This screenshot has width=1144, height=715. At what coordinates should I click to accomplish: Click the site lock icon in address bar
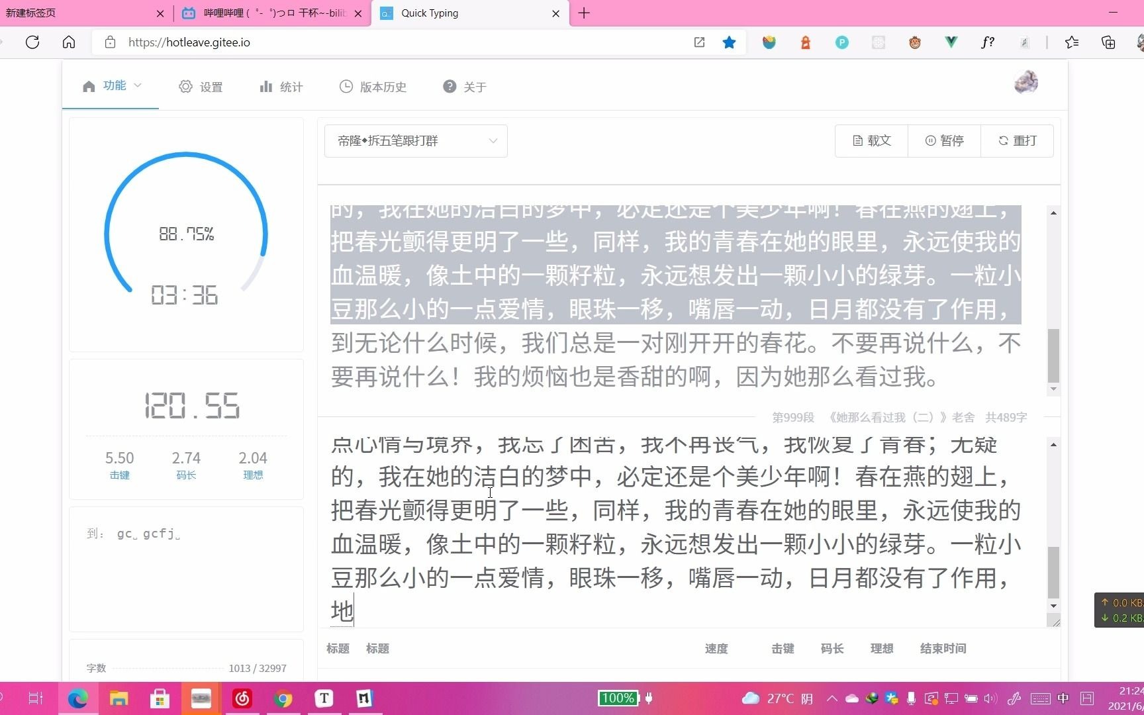pyautogui.click(x=111, y=42)
